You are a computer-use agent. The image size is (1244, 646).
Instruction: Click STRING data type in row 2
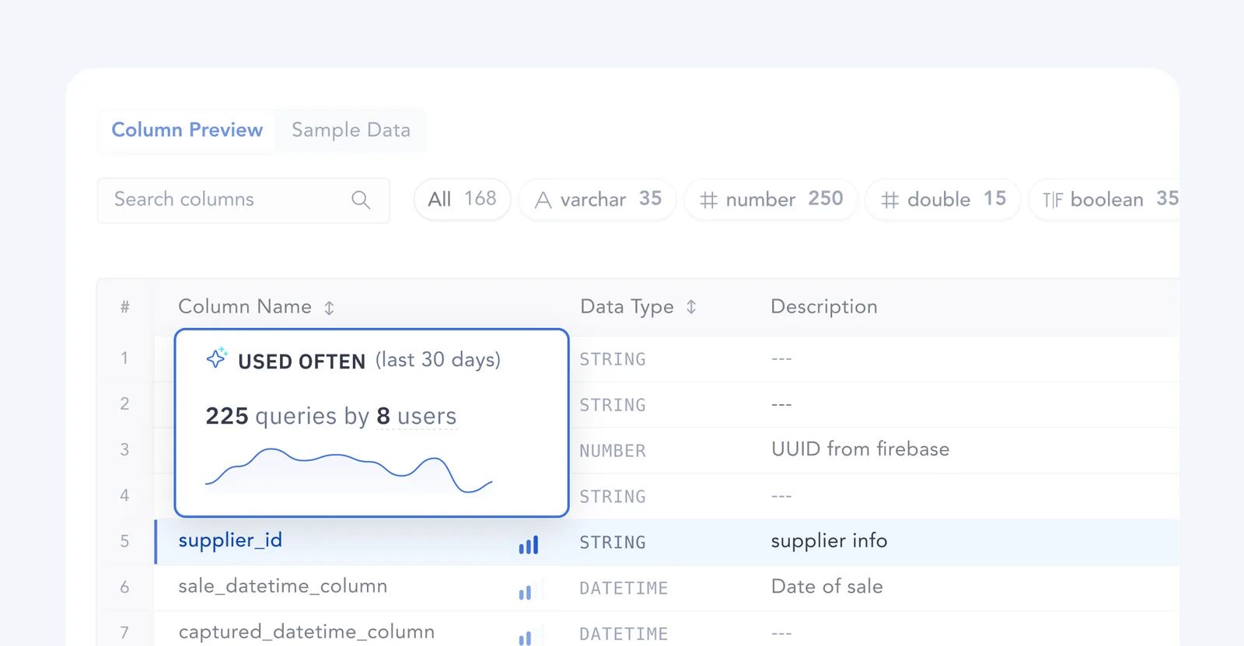coord(613,405)
